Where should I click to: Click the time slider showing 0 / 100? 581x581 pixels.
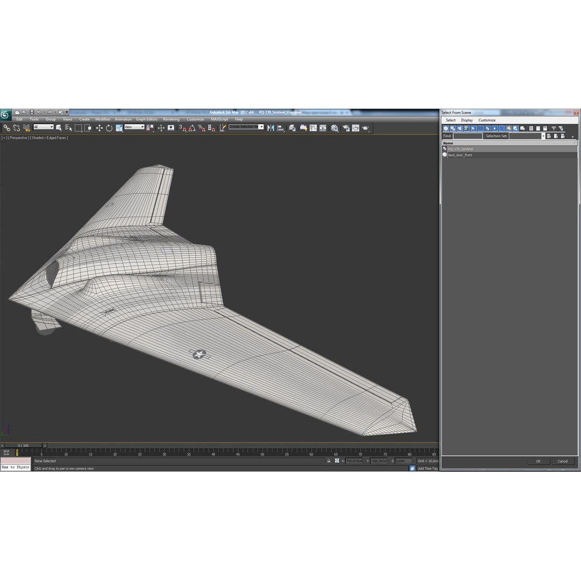coord(23,445)
